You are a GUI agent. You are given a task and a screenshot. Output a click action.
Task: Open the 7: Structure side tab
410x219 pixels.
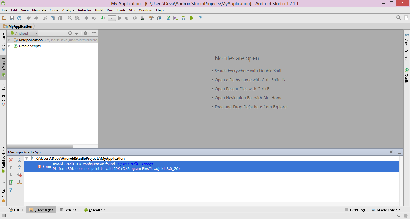(x=4, y=95)
